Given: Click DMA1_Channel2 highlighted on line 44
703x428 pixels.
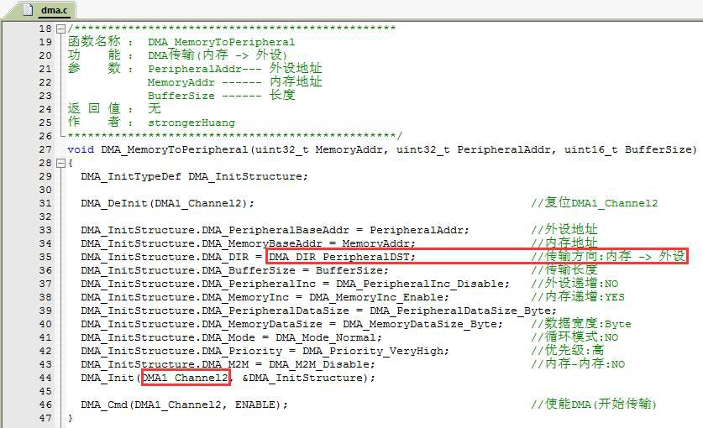Looking at the screenshot, I should click(185, 378).
